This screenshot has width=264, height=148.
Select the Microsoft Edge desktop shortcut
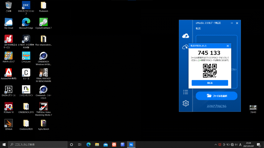[x=26, y=23]
